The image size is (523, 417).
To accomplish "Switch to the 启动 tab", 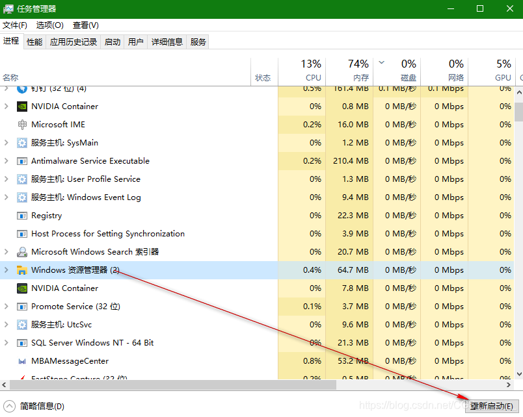I will (113, 42).
